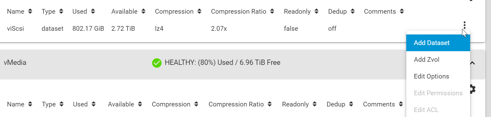Click the viScsi dataset name
491x117 pixels.
15,29
